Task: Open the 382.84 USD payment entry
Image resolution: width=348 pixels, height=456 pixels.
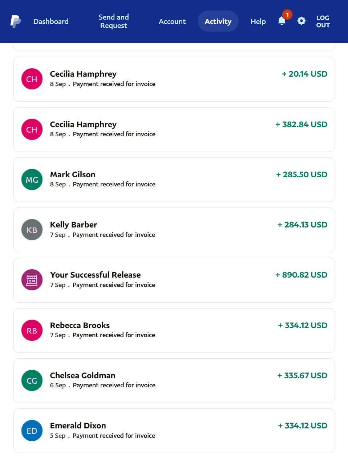Action: (x=174, y=129)
